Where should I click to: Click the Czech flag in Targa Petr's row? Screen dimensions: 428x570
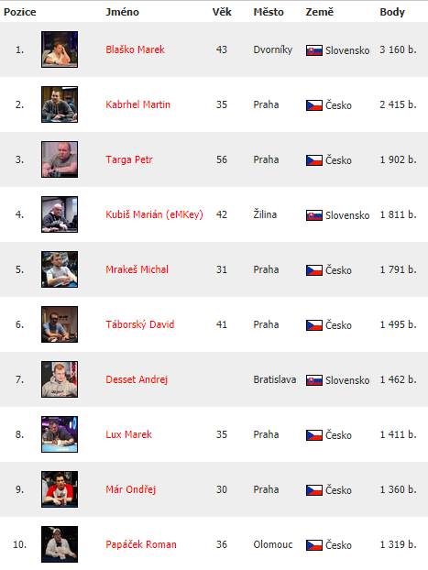313,160
